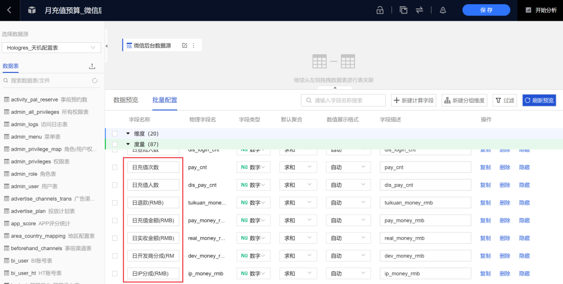
Task: Refresh the data table list icon
Action: [95, 81]
